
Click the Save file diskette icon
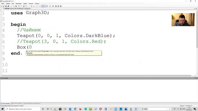(x=6, y=6)
